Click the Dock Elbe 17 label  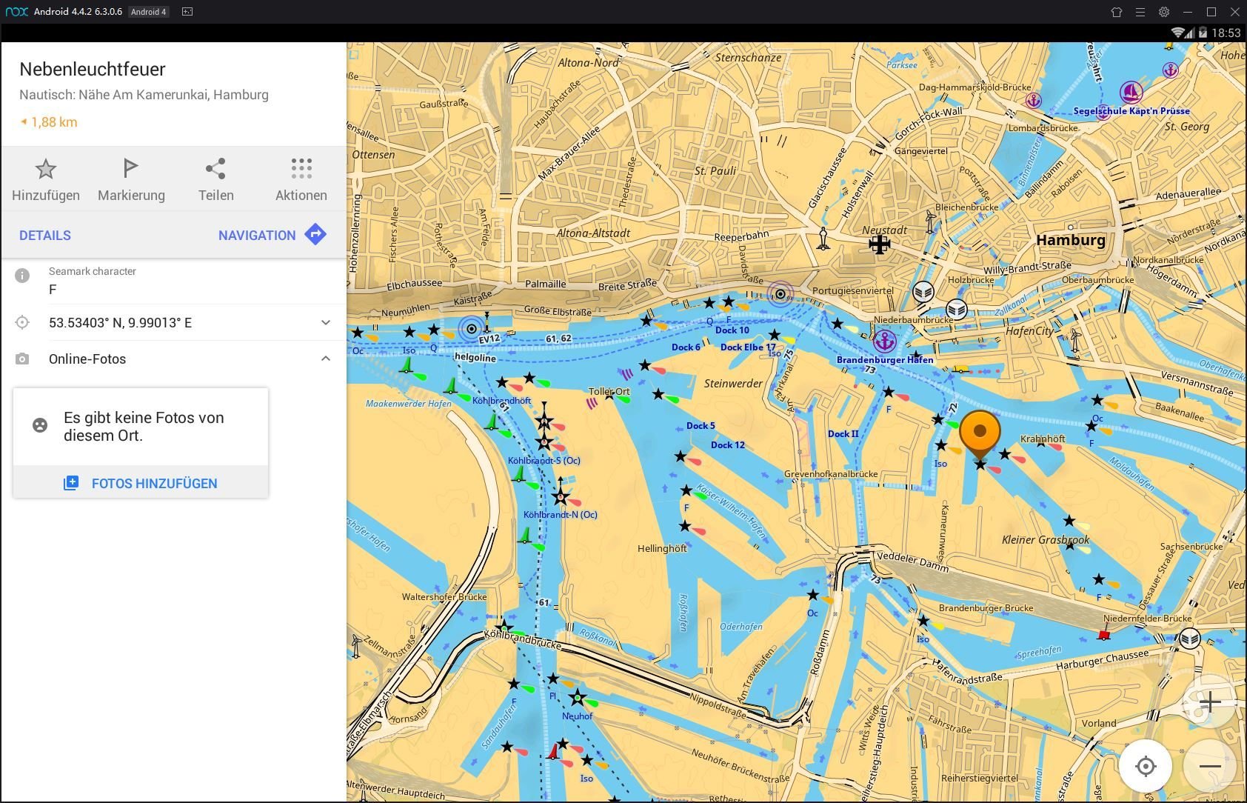pyautogui.click(x=748, y=347)
